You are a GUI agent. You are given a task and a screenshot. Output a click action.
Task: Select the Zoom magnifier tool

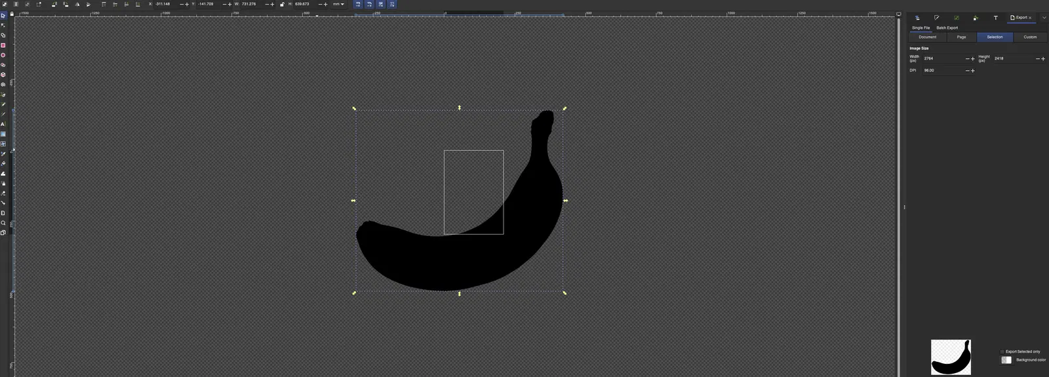3,223
